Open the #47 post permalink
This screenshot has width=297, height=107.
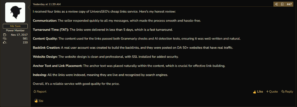[x=289, y=4]
